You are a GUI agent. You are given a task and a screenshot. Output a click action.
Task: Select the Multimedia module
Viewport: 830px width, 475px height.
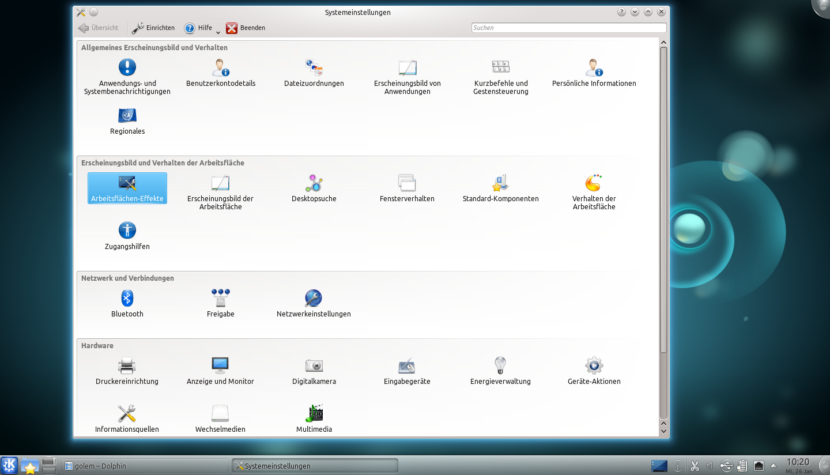pos(314,419)
